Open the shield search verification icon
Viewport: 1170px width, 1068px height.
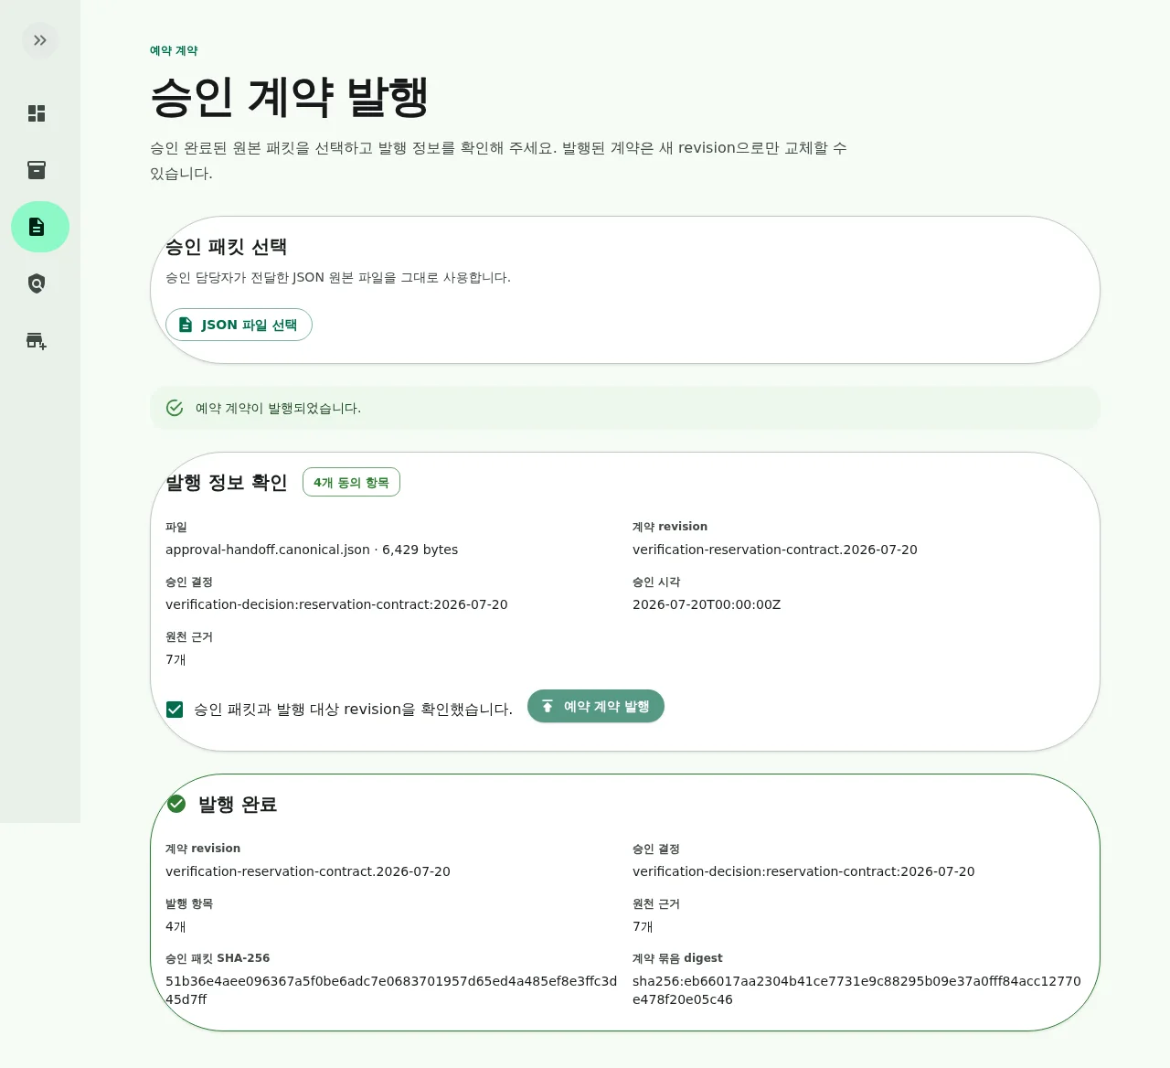(x=37, y=283)
